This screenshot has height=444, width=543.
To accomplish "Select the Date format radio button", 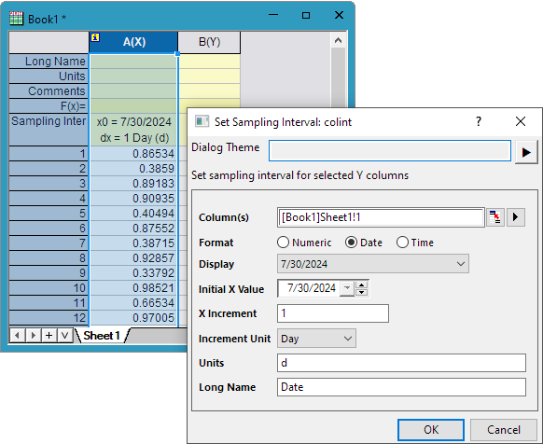I will pyautogui.click(x=351, y=243).
